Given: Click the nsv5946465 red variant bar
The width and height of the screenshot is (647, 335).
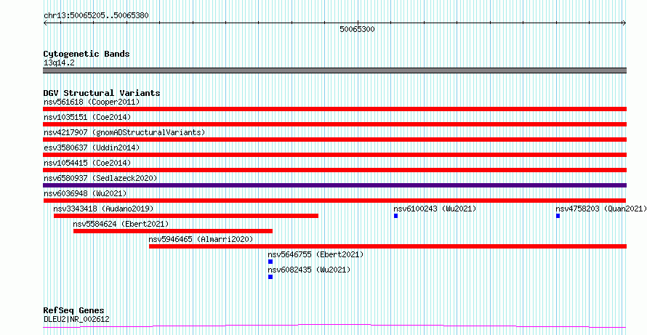Looking at the screenshot, I should [388, 246].
